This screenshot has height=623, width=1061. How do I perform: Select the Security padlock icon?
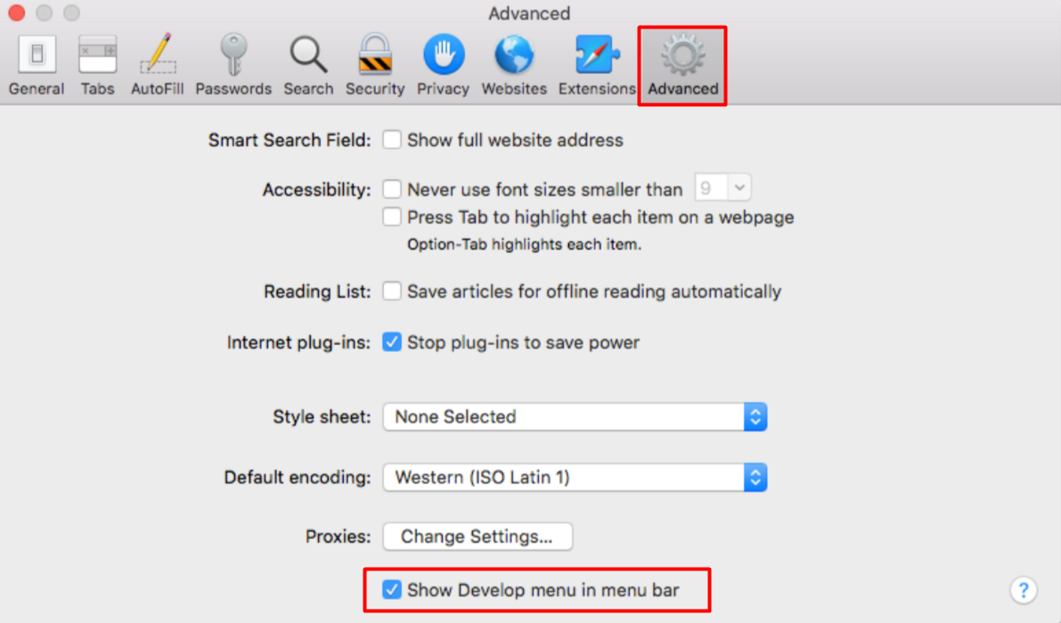[x=375, y=66]
